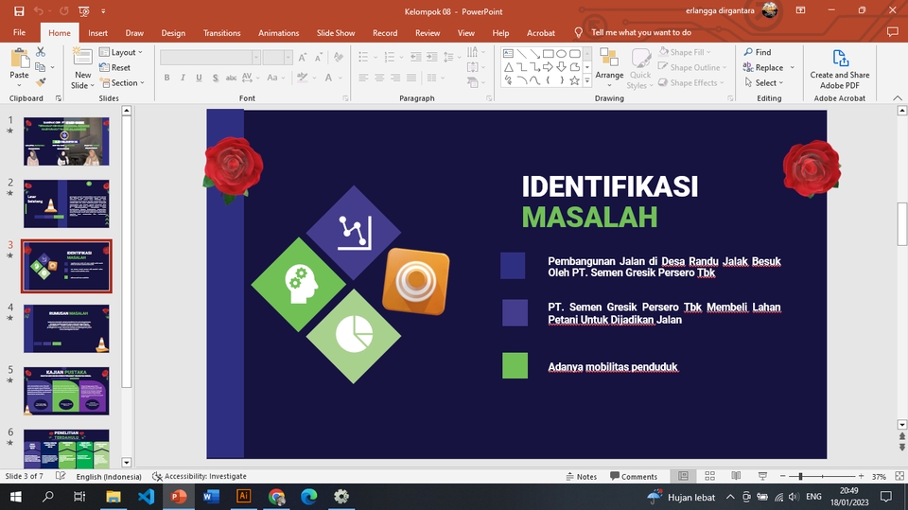Viewport: 908px width, 510px height.
Task: Click the Format Painter brush icon
Action: pos(41,82)
